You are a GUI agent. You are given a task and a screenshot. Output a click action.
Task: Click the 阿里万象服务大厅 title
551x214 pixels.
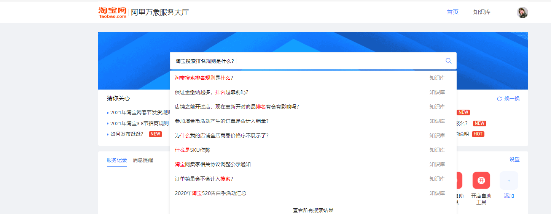160,12
